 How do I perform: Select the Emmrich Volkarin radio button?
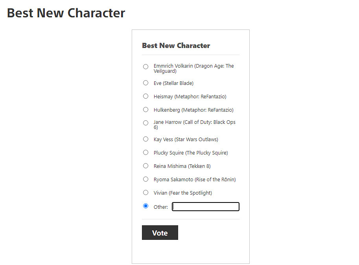(x=145, y=67)
